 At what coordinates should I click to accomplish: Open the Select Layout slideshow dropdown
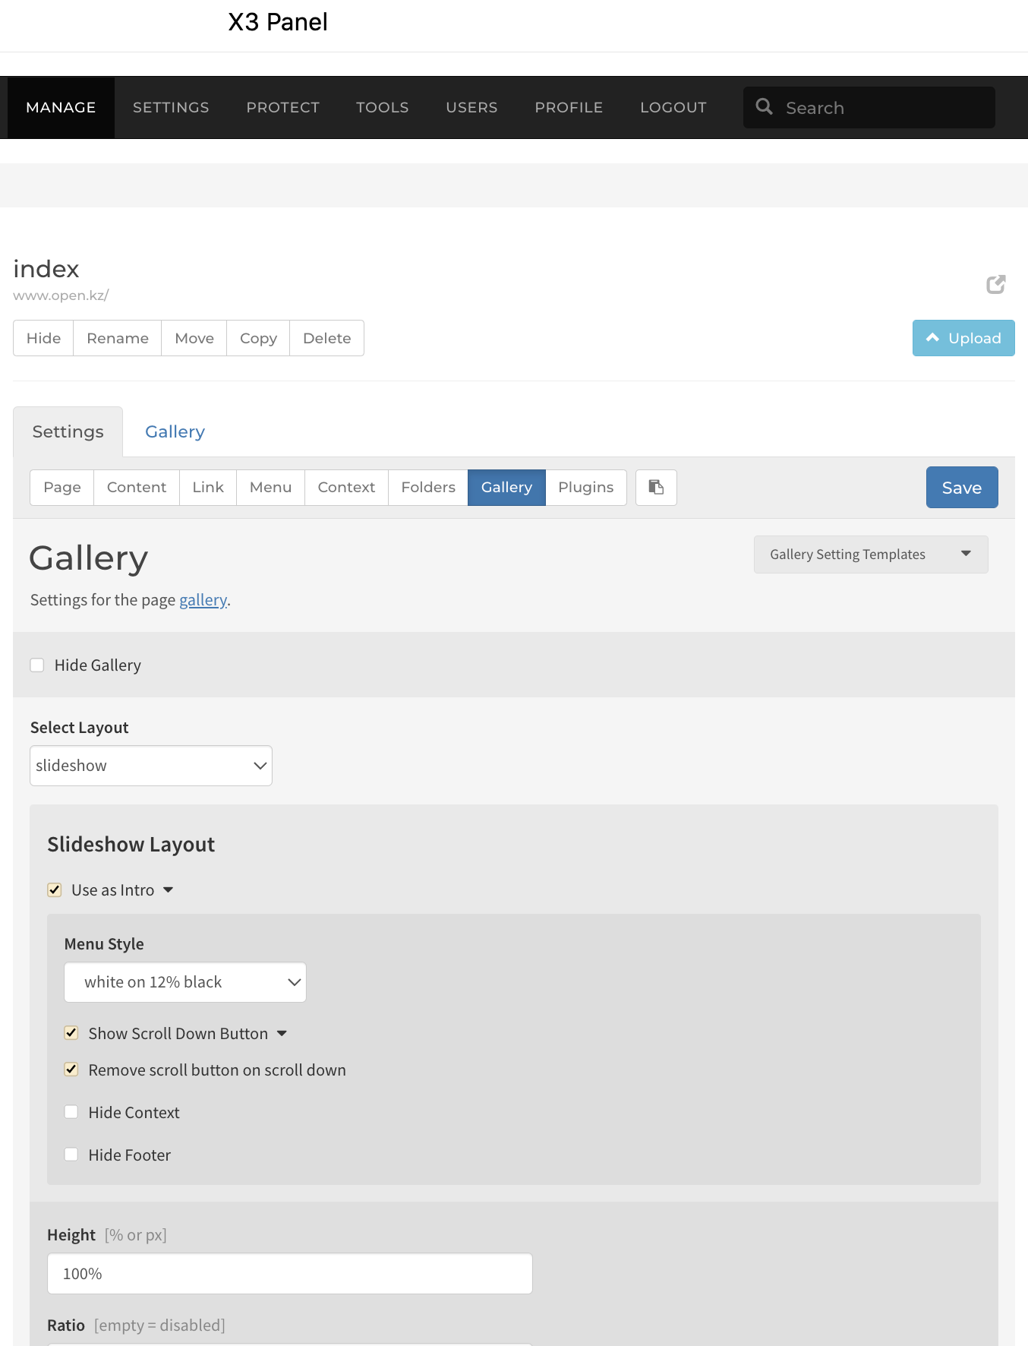click(151, 766)
